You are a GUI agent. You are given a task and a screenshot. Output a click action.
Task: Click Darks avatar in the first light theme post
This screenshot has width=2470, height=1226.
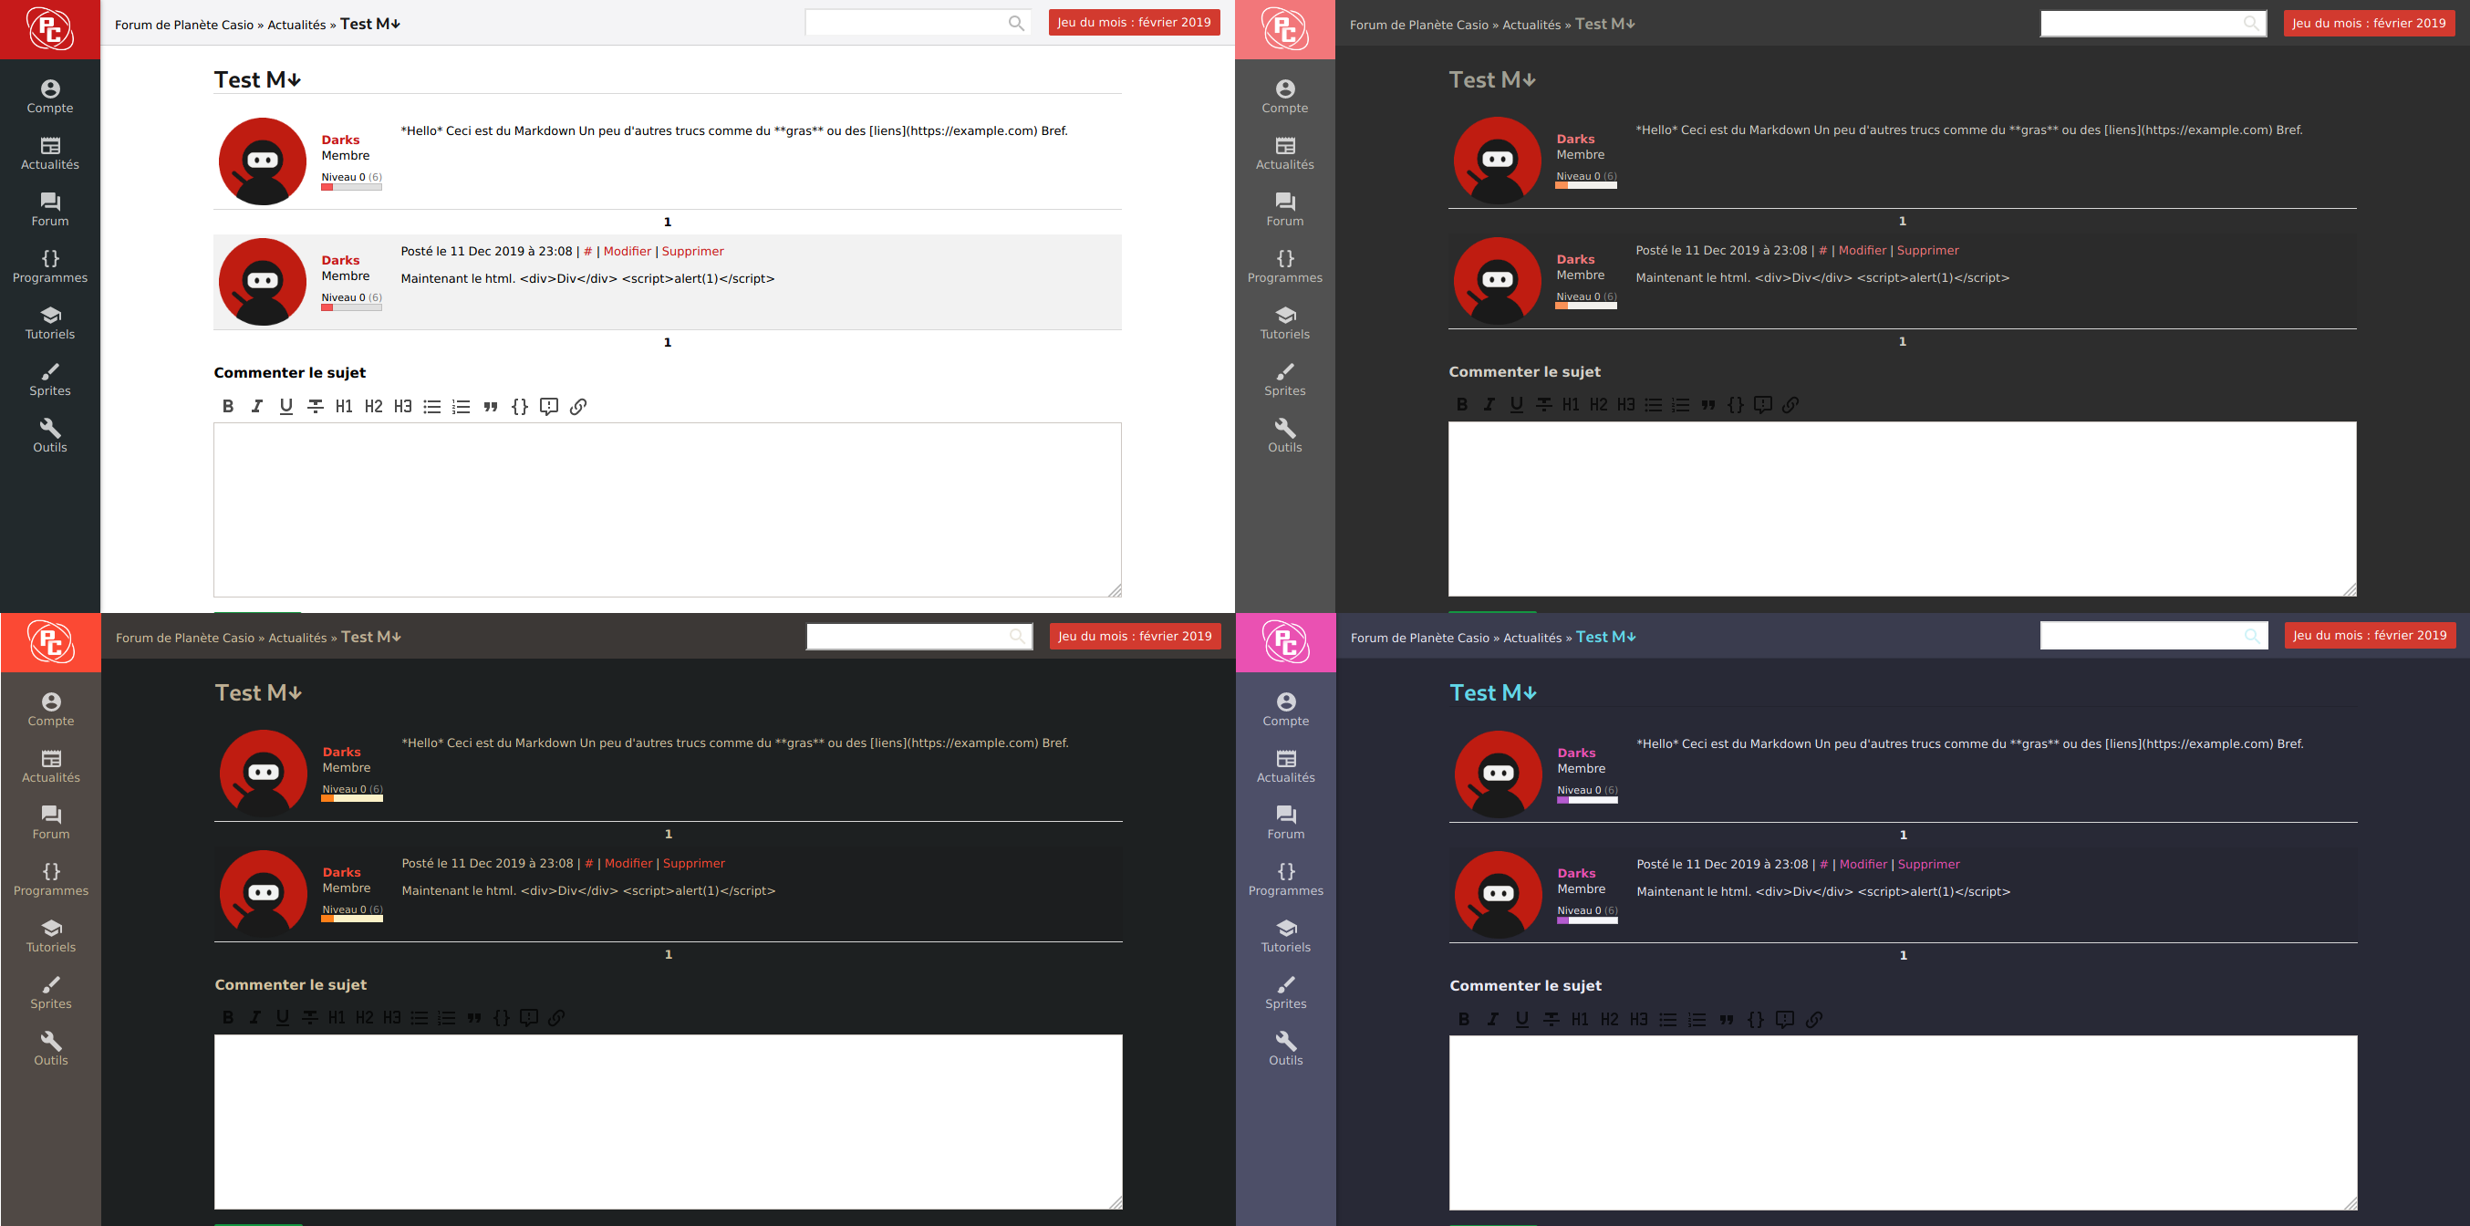[263, 161]
